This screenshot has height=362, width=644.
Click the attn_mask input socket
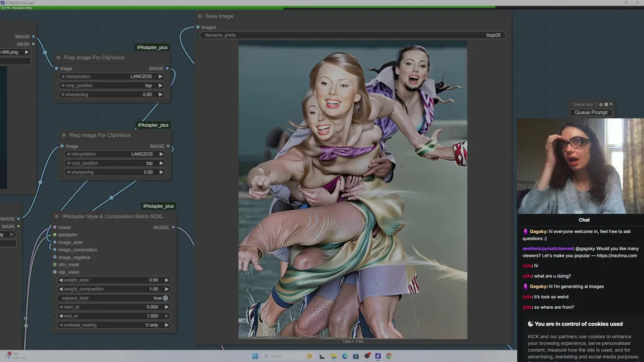(55, 264)
